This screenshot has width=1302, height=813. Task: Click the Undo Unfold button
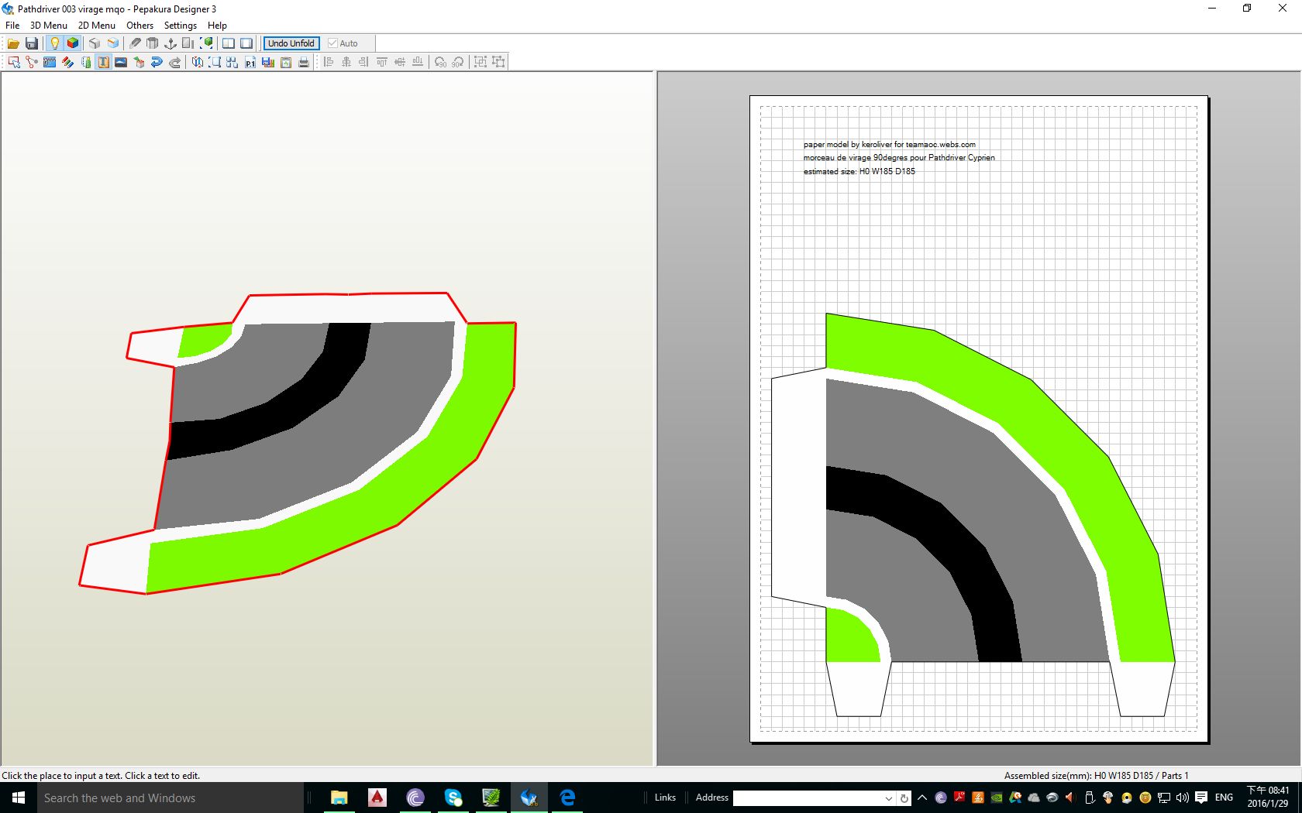291,43
